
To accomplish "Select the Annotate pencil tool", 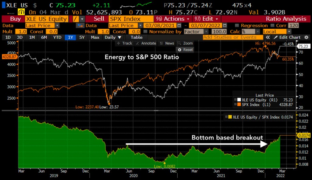I will [146, 43].
